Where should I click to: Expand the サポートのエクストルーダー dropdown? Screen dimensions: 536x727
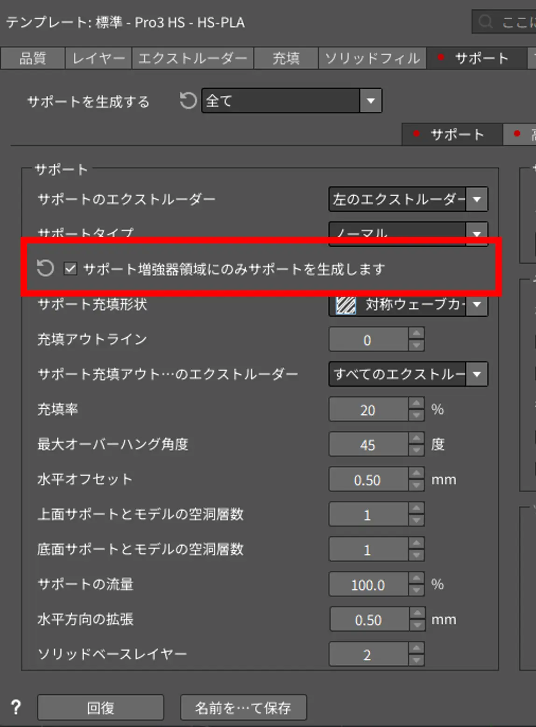click(477, 200)
